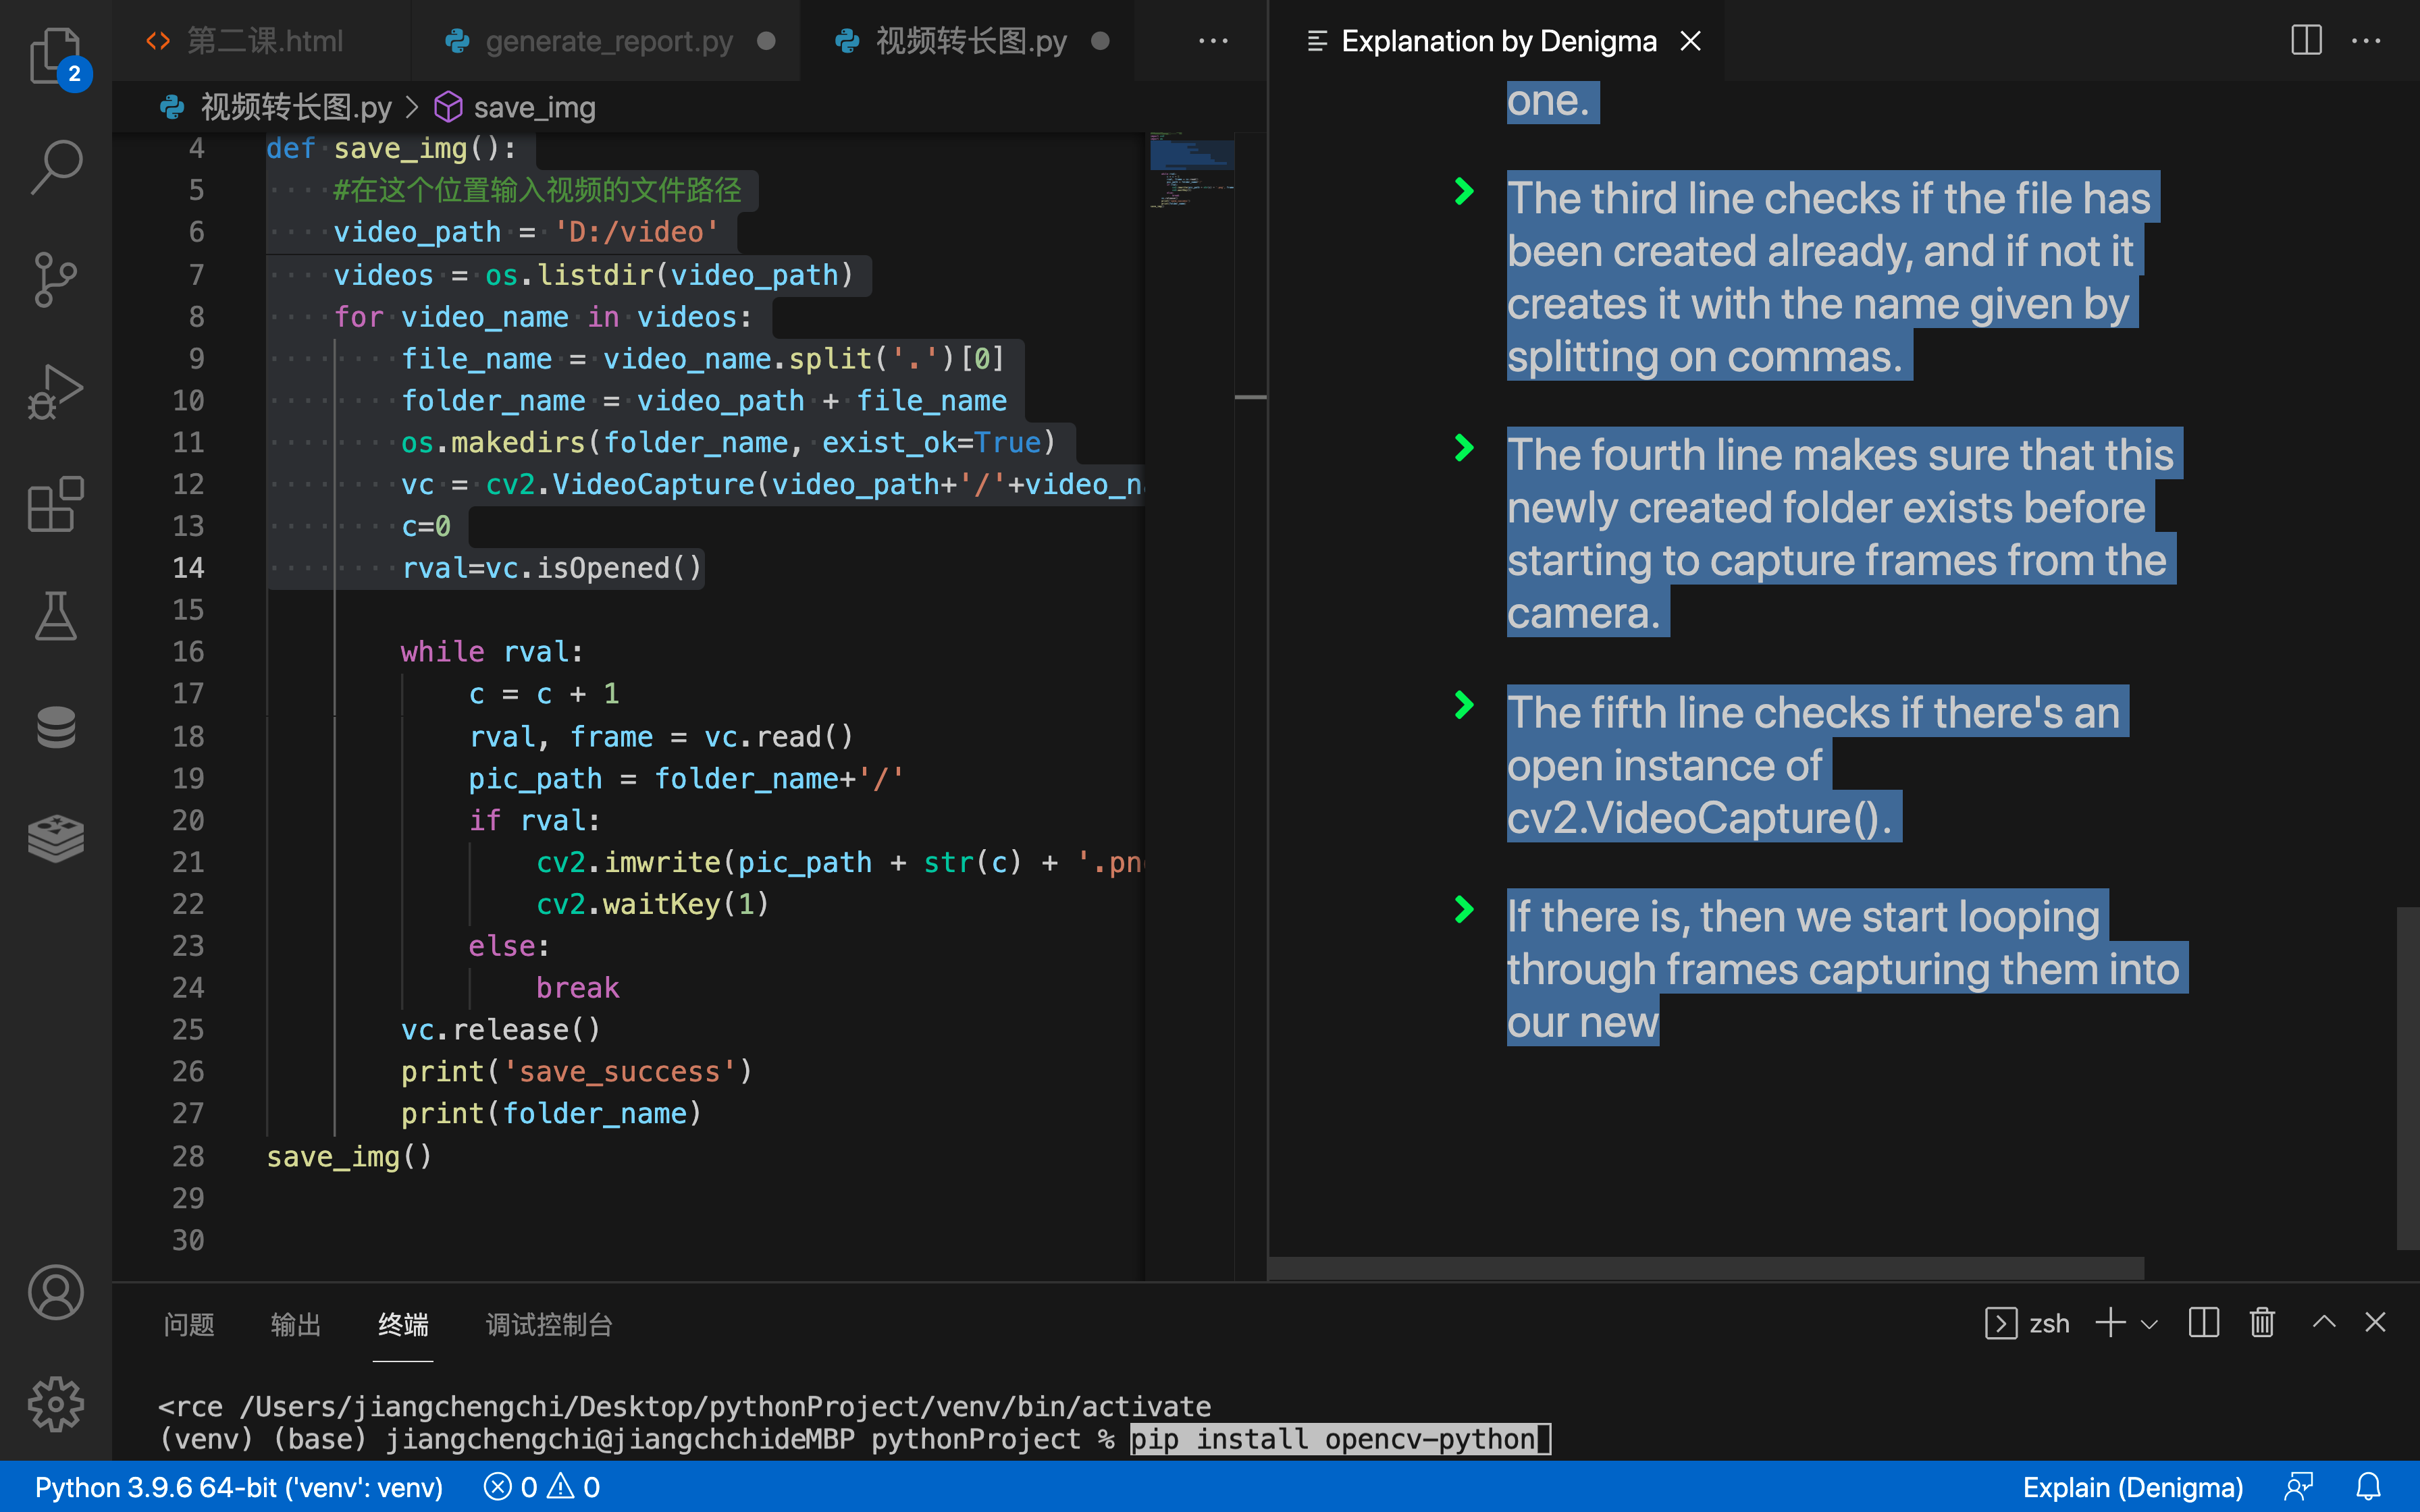Viewport: 2420px width, 1512px height.
Task: Switch to the 调试控制台 panel tab
Action: point(548,1324)
